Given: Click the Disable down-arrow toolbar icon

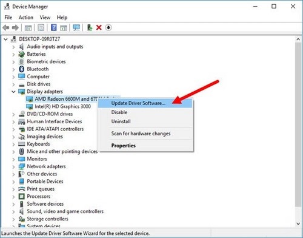Looking at the screenshot, I should tap(108, 27).
